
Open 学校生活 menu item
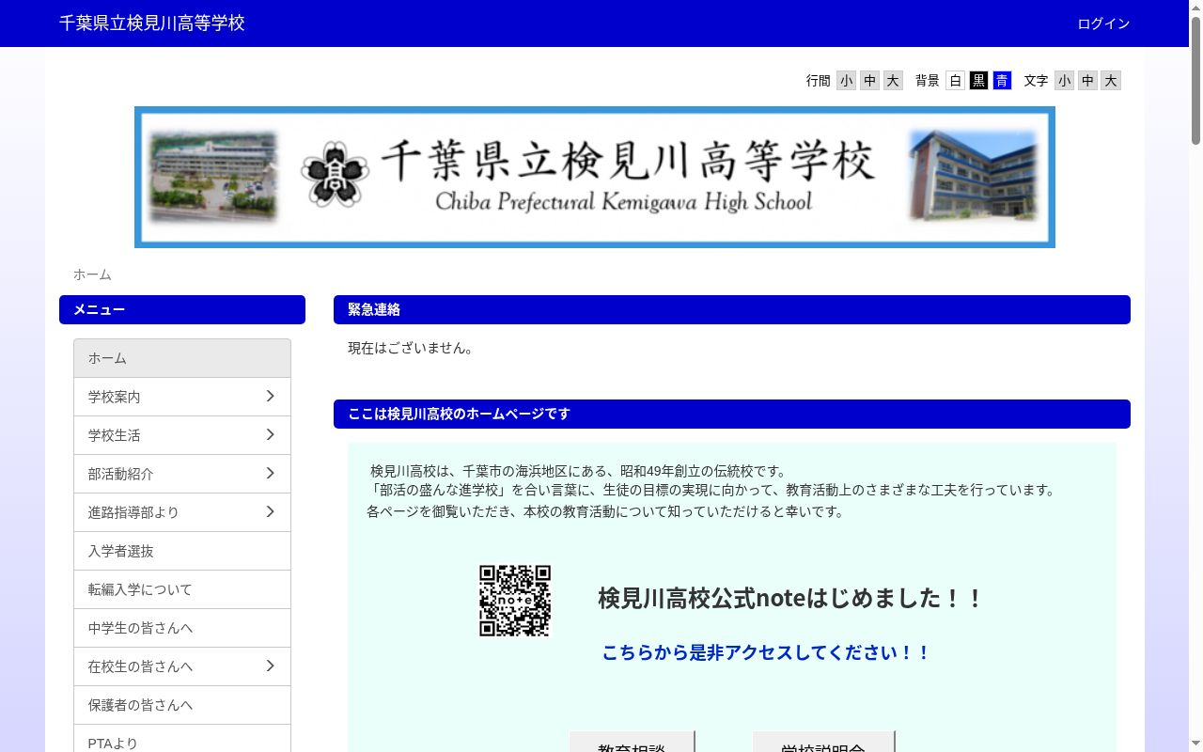click(182, 435)
